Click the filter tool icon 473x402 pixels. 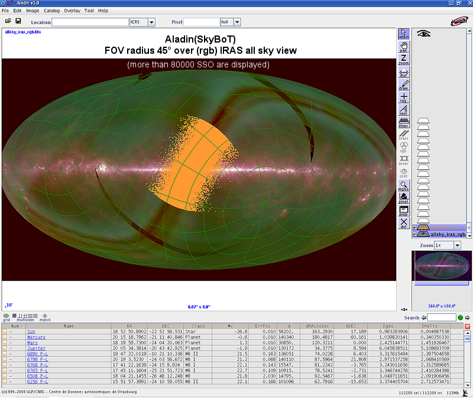pyautogui.click(x=404, y=122)
